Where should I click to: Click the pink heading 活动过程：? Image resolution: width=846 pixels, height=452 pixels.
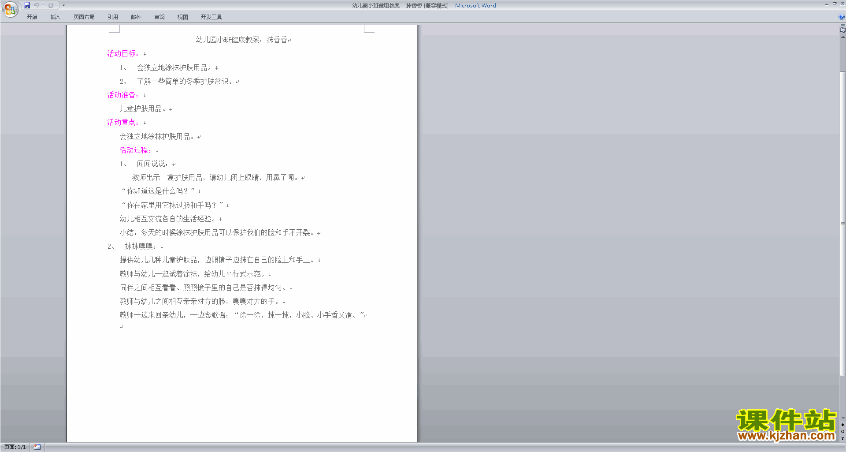click(136, 150)
